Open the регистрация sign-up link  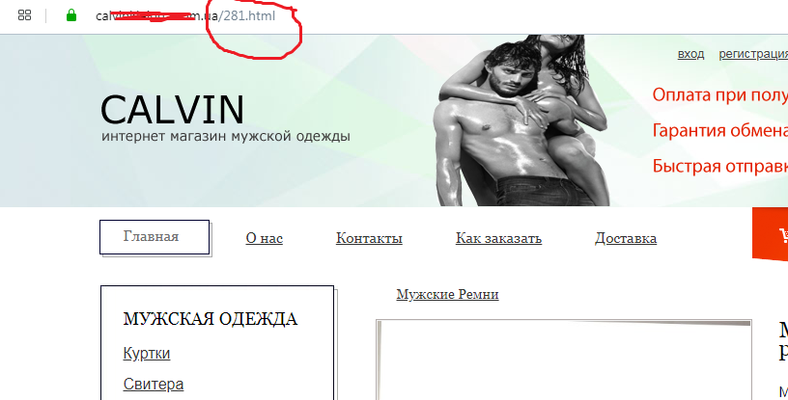(753, 54)
